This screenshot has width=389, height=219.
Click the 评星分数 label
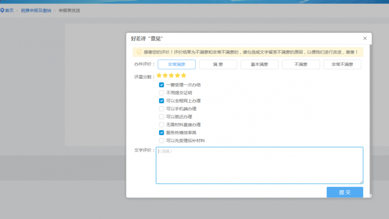point(144,77)
